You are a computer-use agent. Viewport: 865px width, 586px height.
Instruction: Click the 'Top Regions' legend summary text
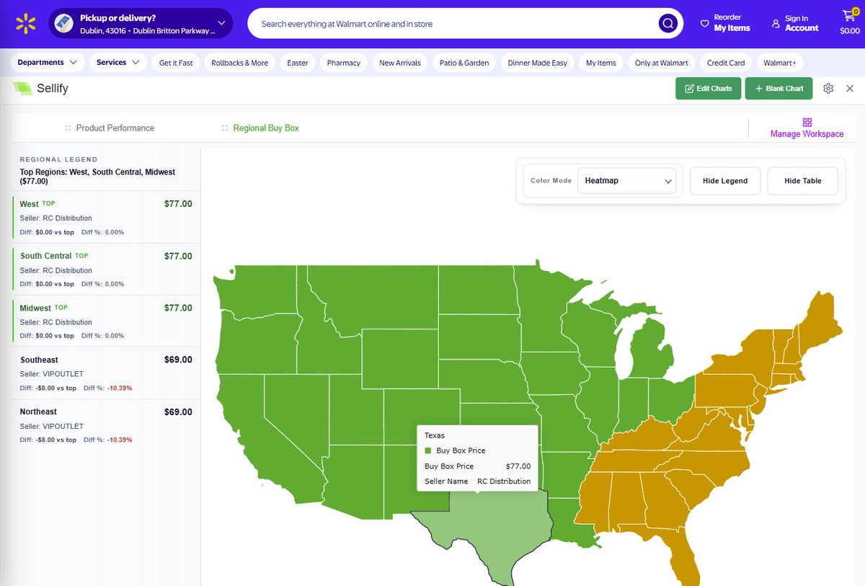click(97, 177)
